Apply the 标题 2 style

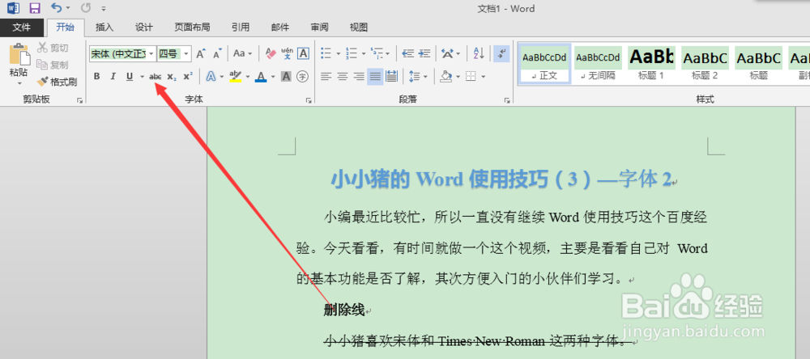706,63
